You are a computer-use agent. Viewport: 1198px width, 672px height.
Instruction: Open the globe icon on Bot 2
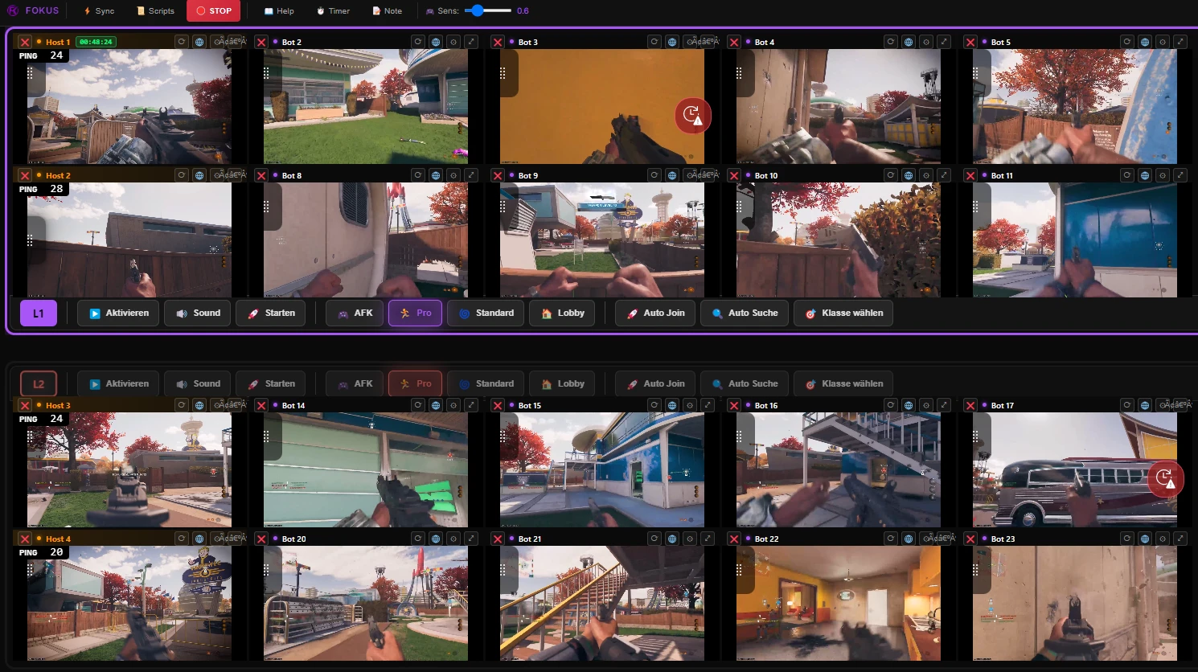pyautogui.click(x=436, y=42)
